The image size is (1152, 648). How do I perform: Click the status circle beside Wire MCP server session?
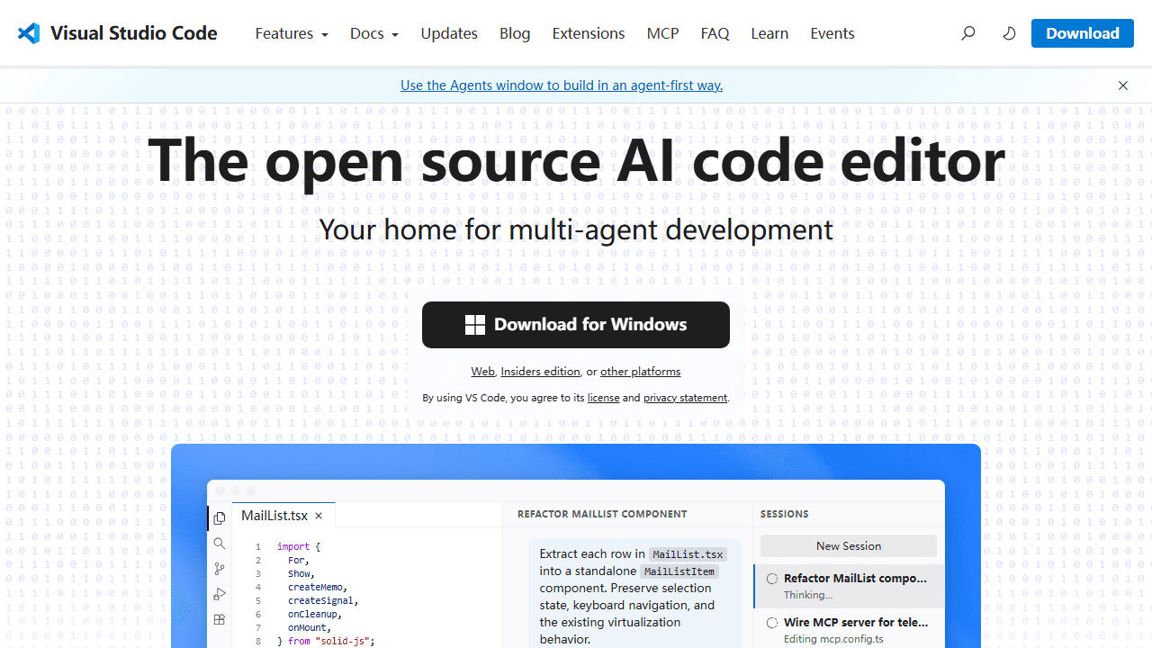(x=772, y=623)
